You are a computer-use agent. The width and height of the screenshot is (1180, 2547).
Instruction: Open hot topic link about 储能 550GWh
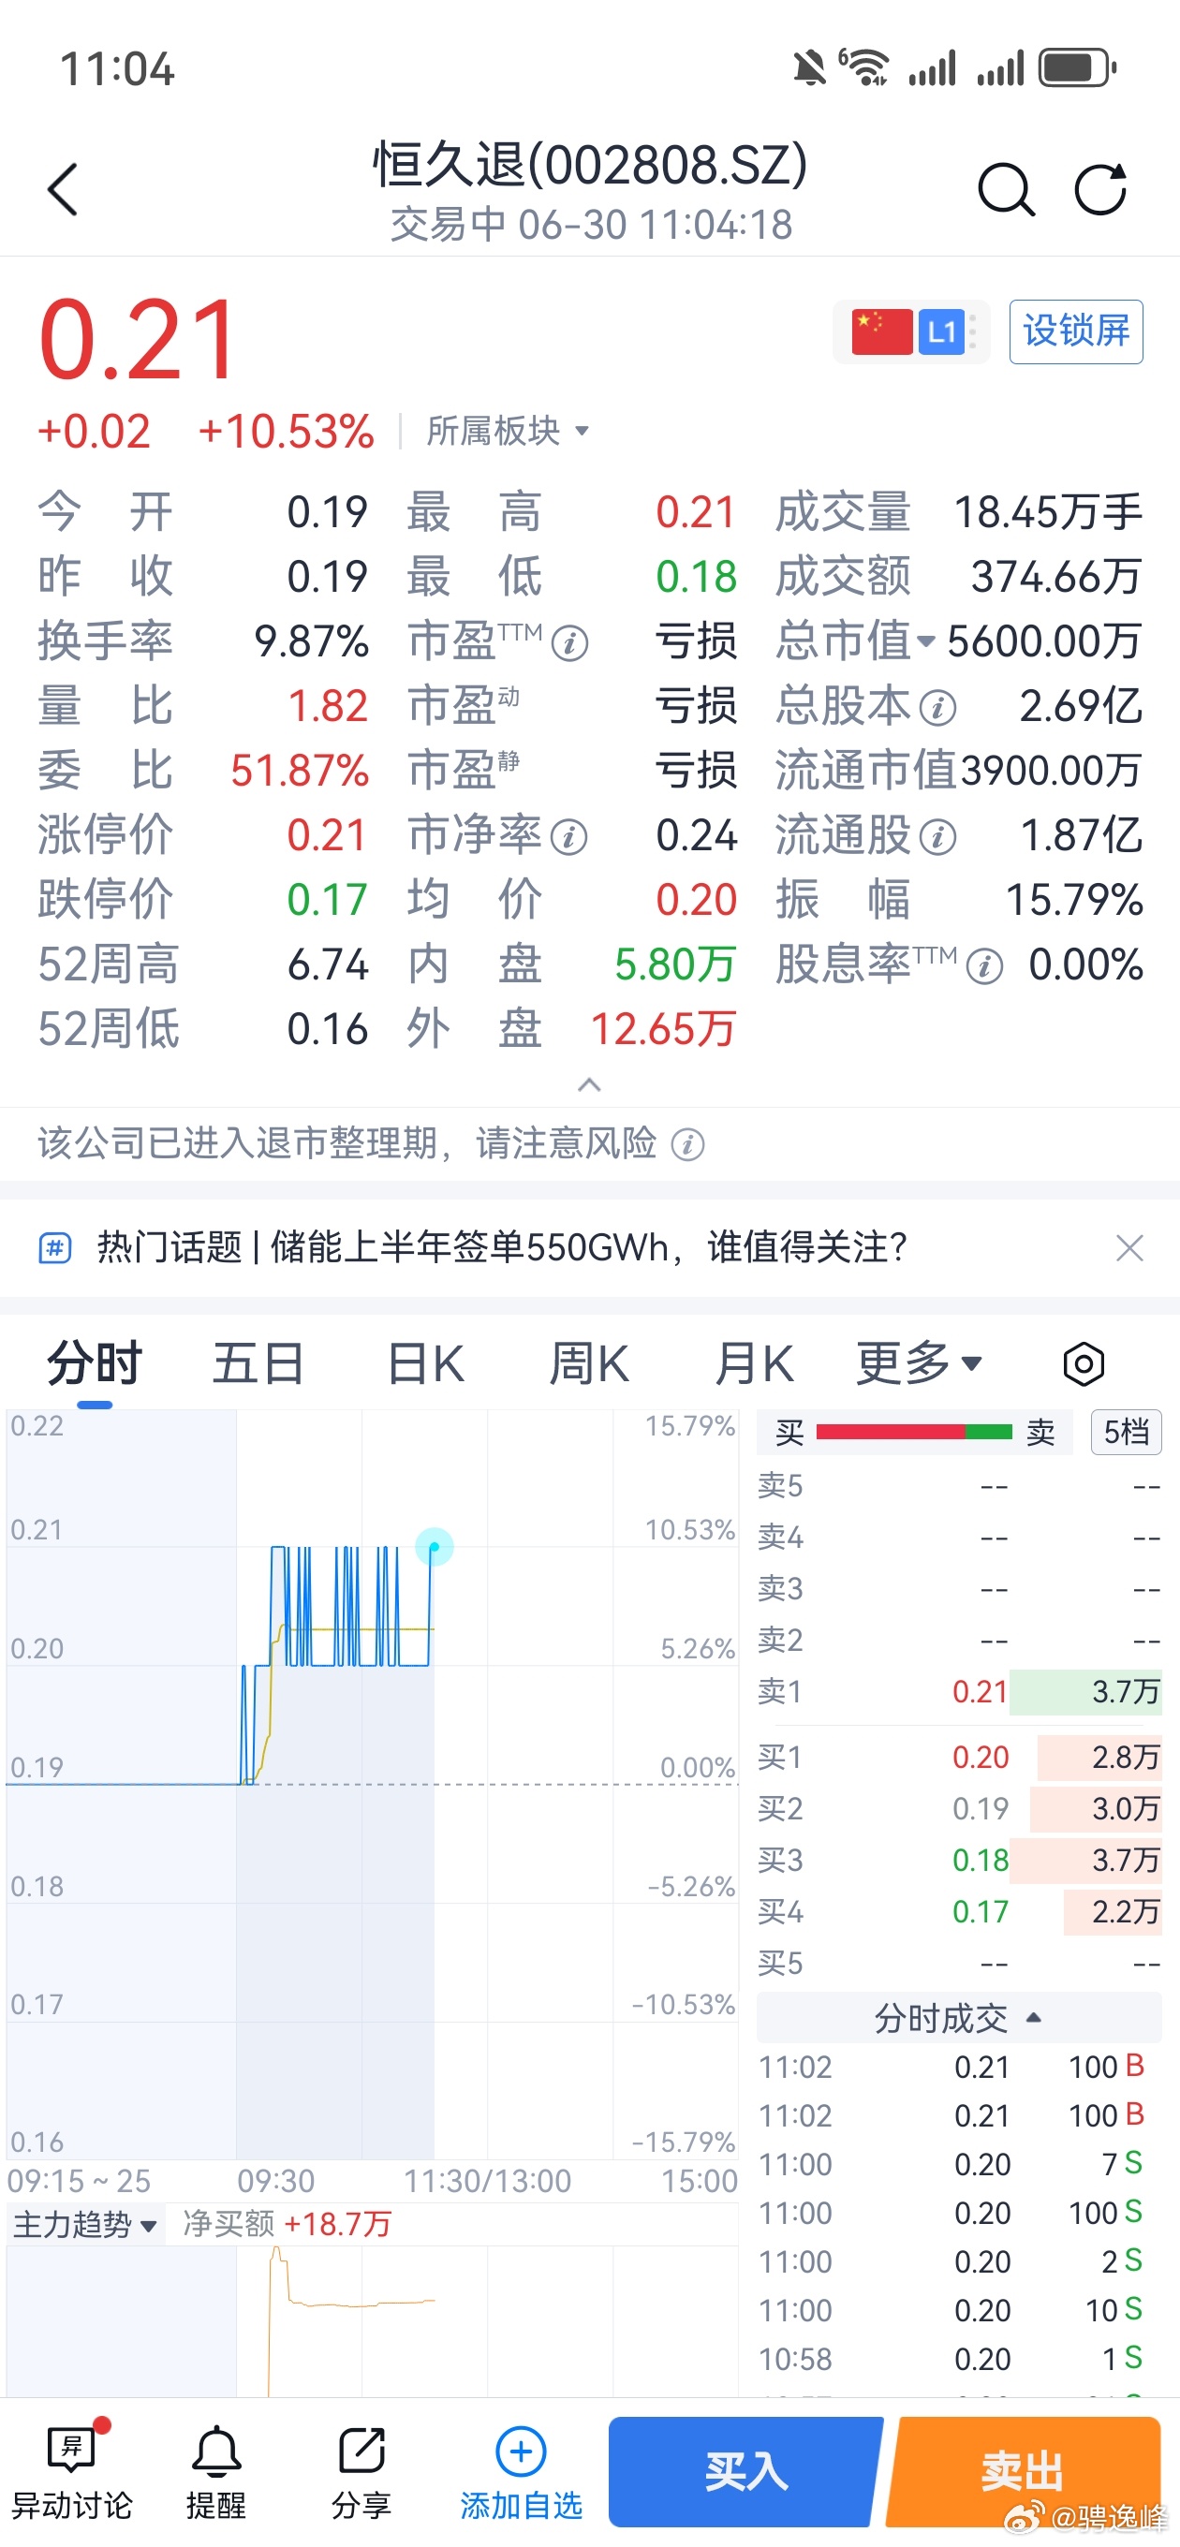(x=501, y=1248)
